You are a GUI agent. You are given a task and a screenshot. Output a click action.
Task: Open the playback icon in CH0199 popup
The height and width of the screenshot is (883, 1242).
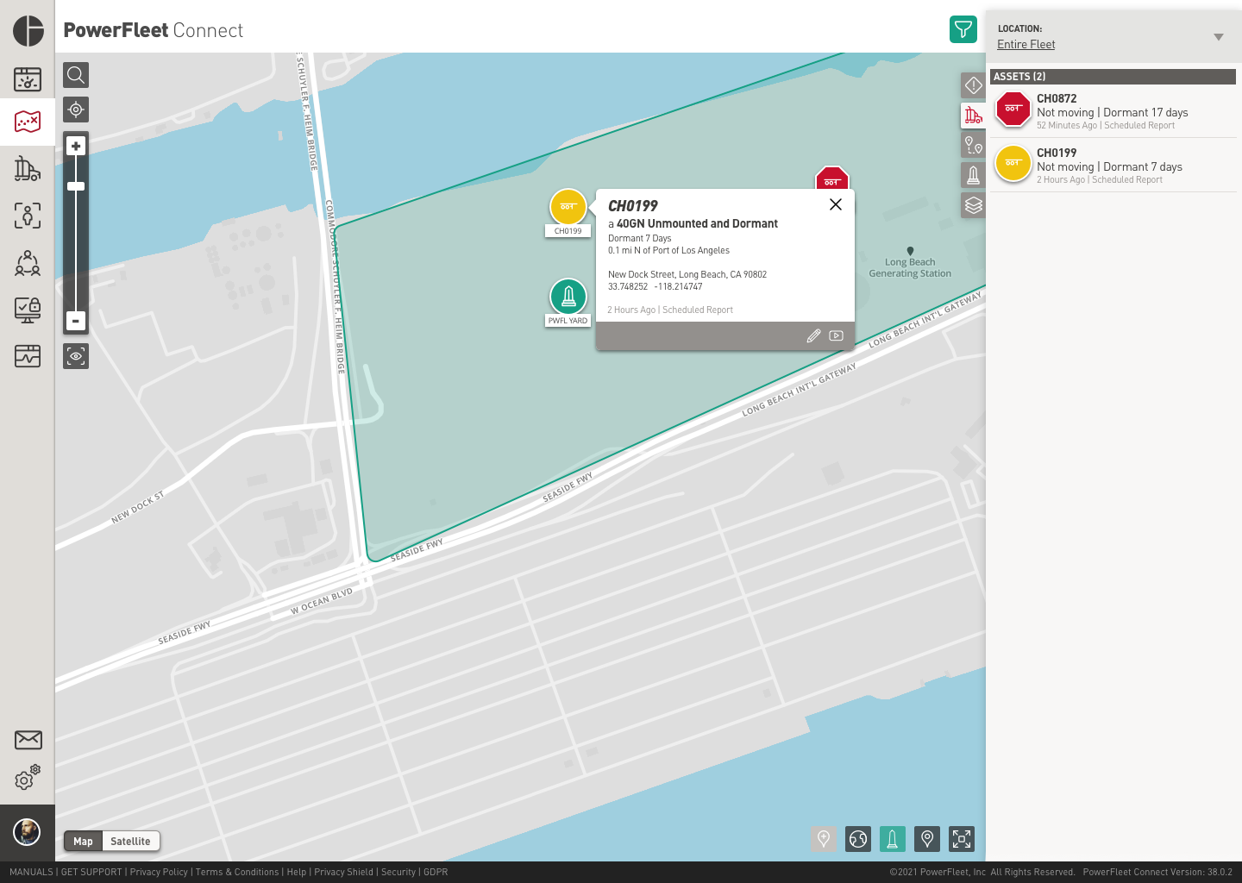coord(837,335)
